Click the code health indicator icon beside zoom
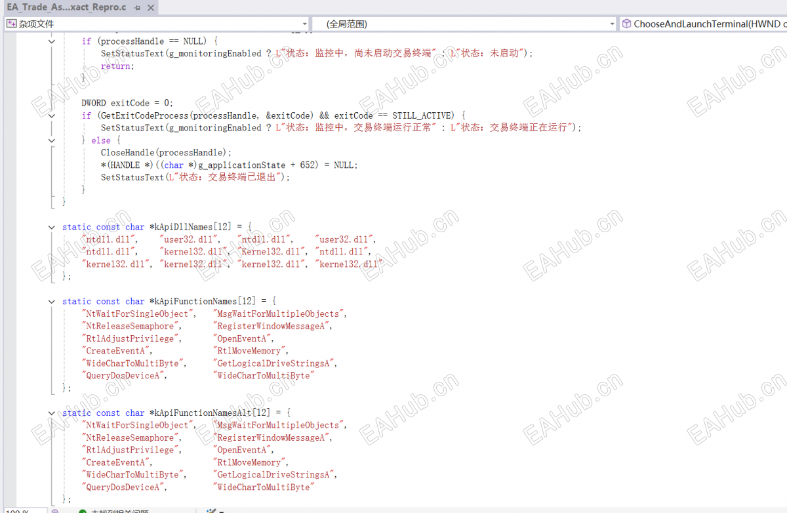This screenshot has height=513, width=787. pos(55,511)
